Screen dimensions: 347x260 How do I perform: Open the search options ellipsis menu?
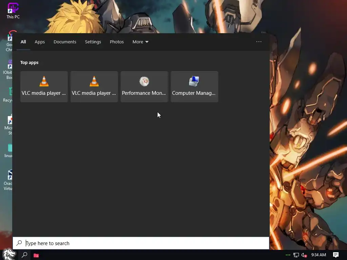point(259,42)
